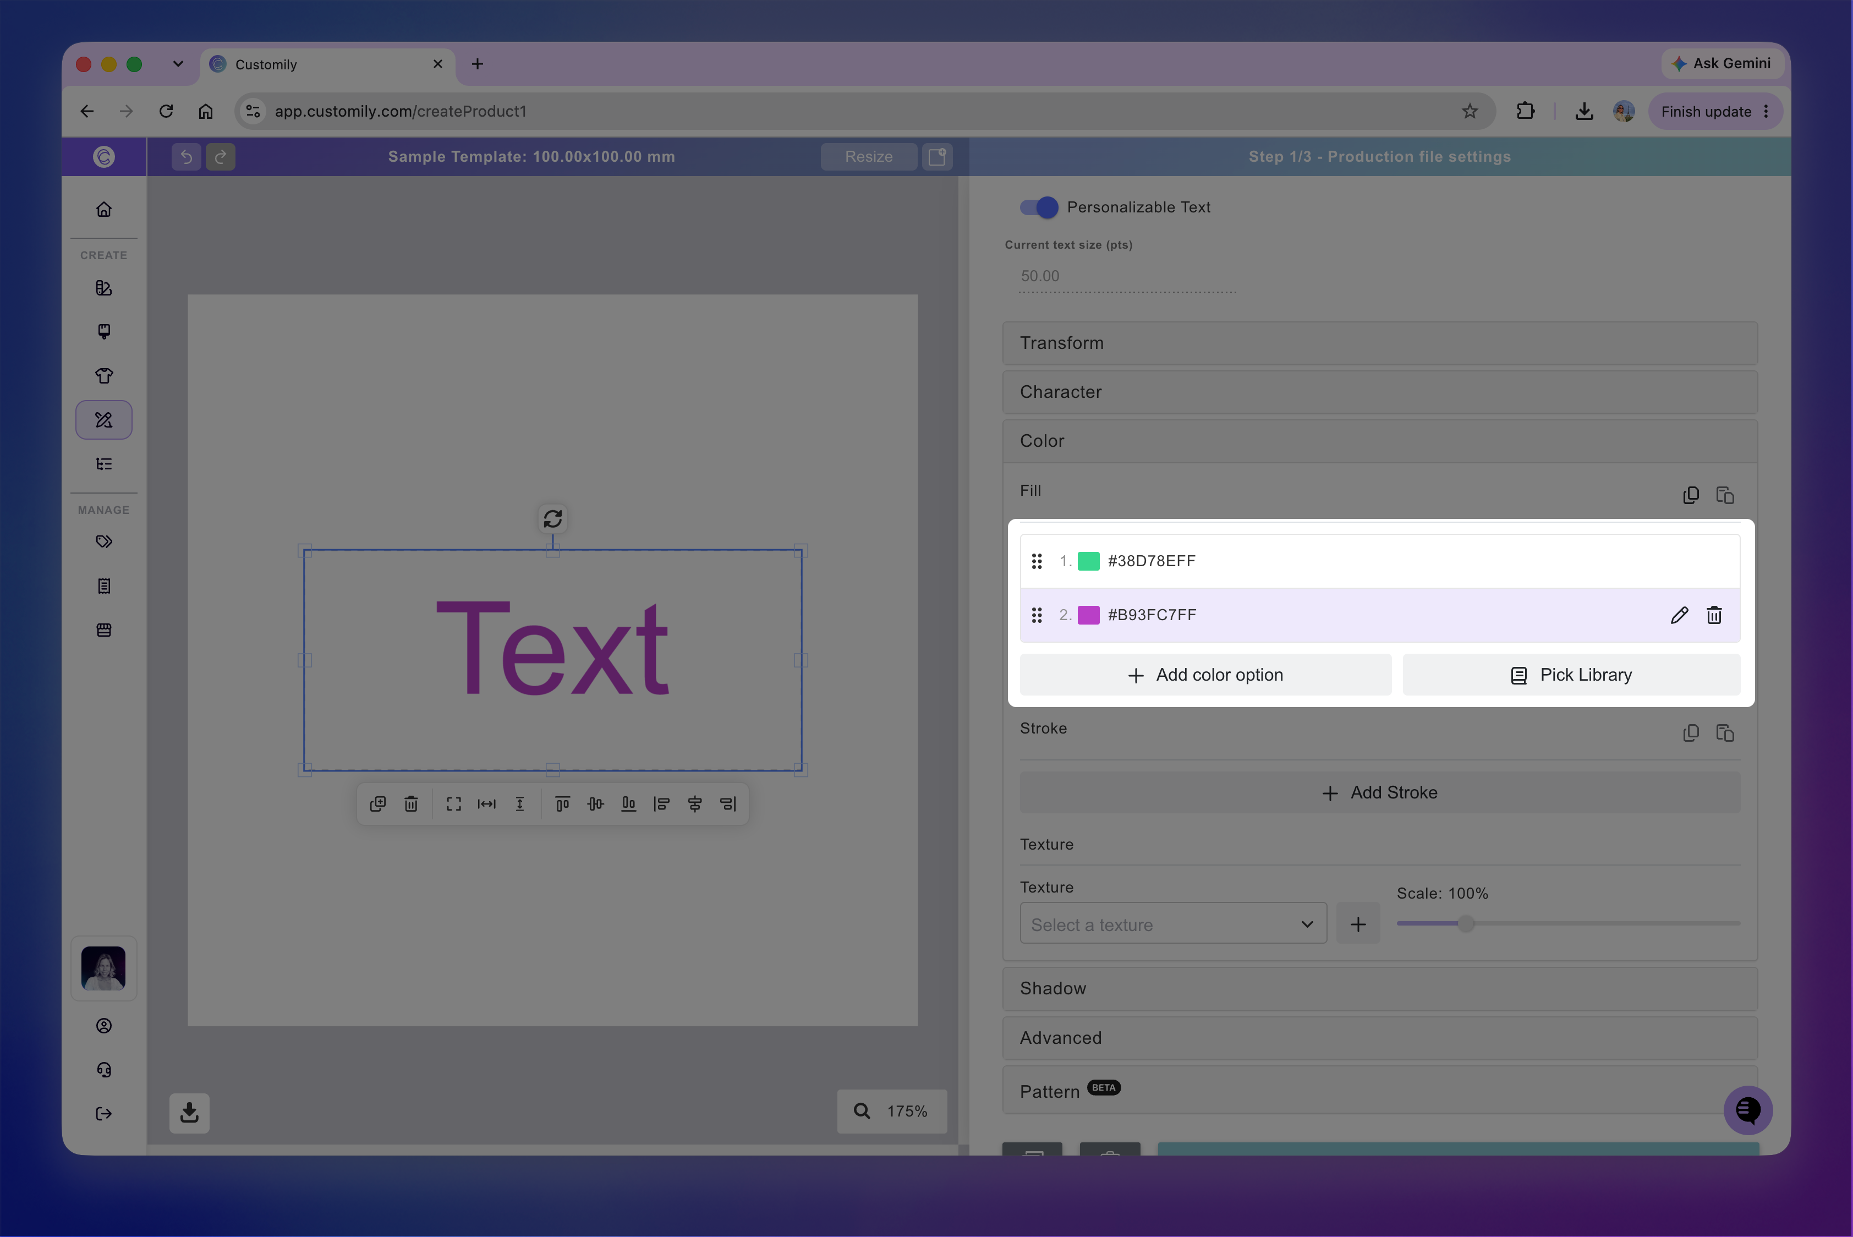1853x1237 pixels.
Task: Paste the Fill colors
Action: click(1724, 495)
